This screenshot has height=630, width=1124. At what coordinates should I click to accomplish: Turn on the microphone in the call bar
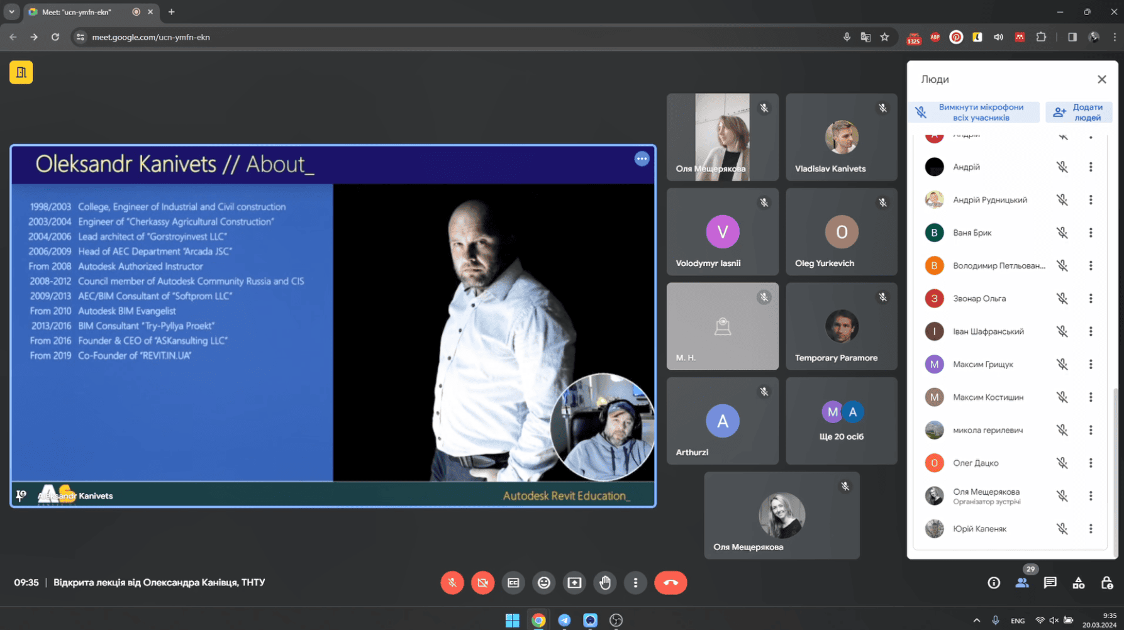[452, 583]
